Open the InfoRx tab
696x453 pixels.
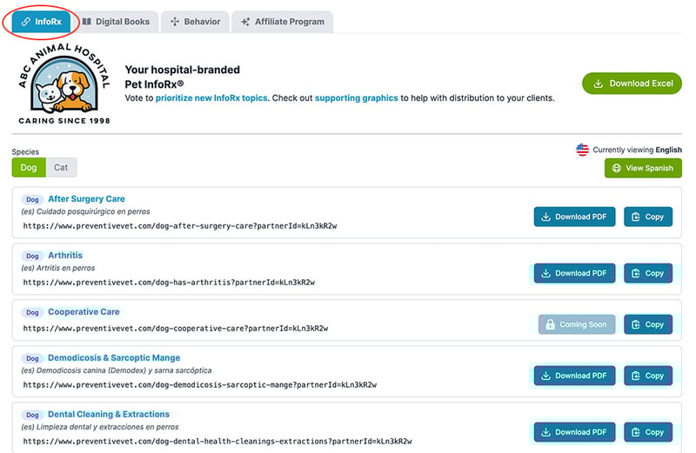click(x=41, y=22)
